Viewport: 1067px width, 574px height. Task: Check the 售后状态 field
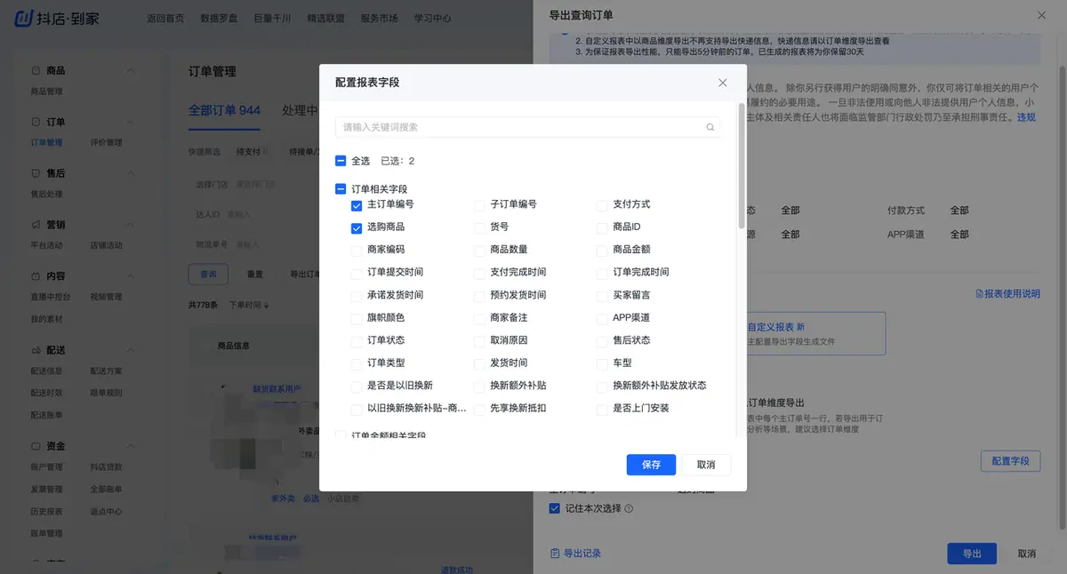[x=603, y=340]
